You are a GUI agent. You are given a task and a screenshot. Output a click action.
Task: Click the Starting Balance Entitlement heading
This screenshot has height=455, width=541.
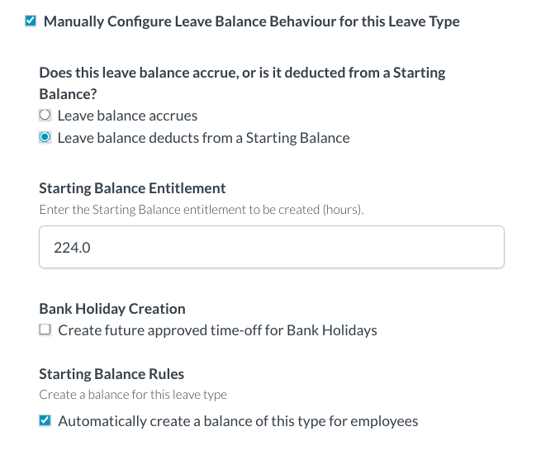(132, 188)
